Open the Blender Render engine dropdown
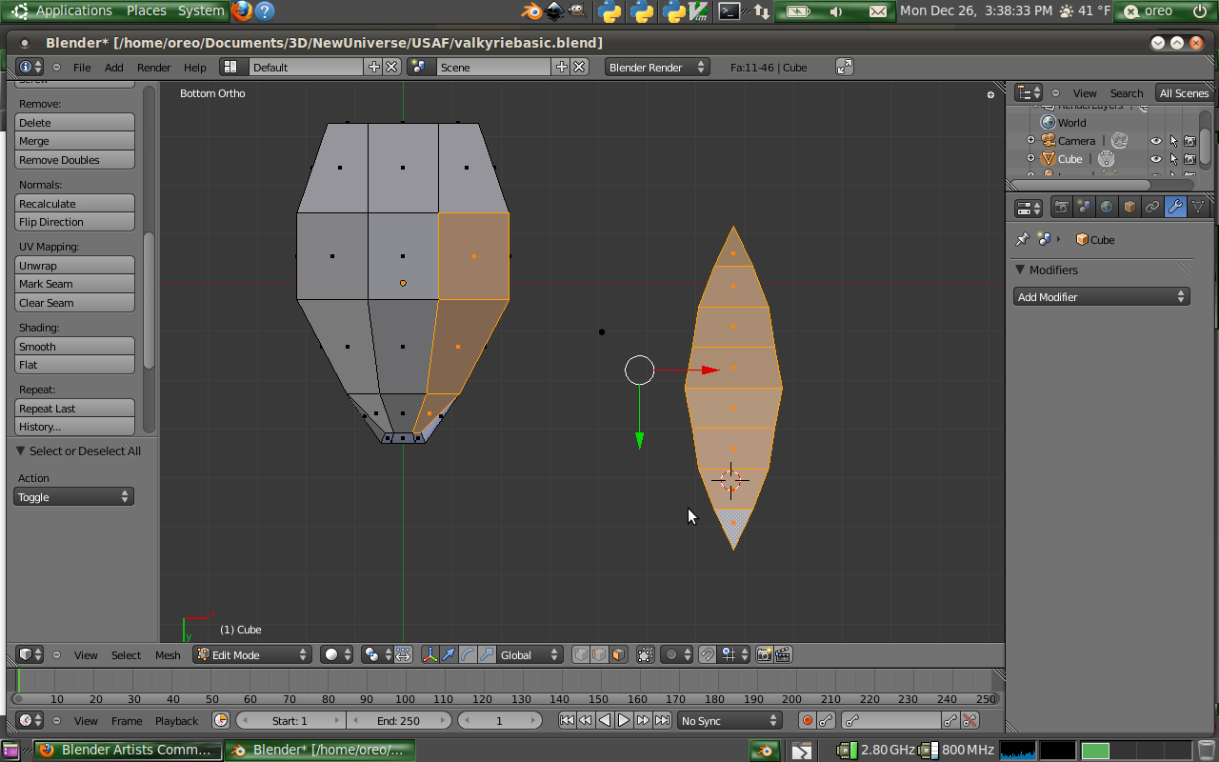The width and height of the screenshot is (1219, 762). coord(657,67)
